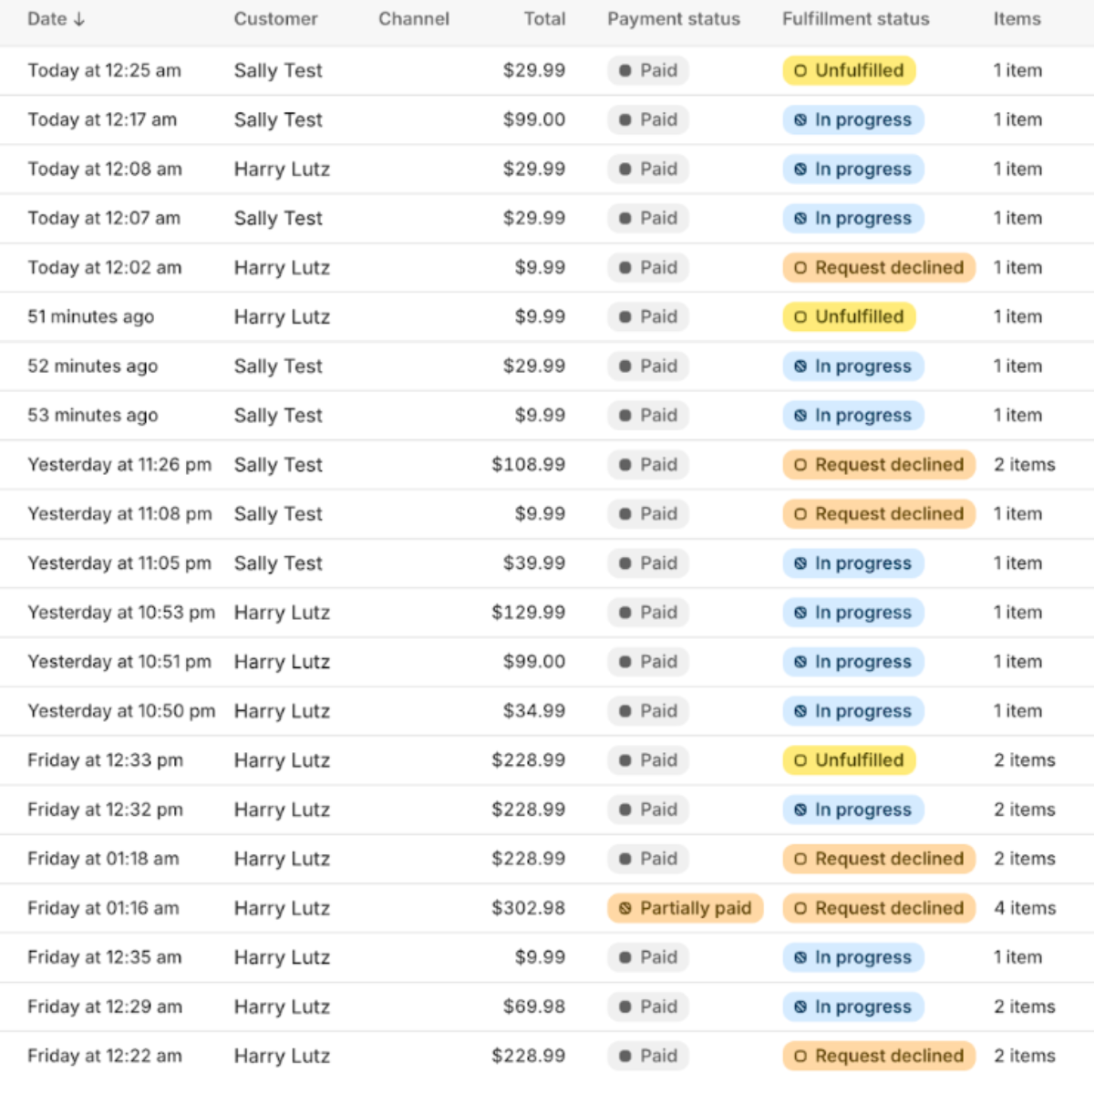Image resolution: width=1094 pixels, height=1094 pixels.
Task: Click Request declined badge on Yesterday 11:08 pm order
Action: 879,514
